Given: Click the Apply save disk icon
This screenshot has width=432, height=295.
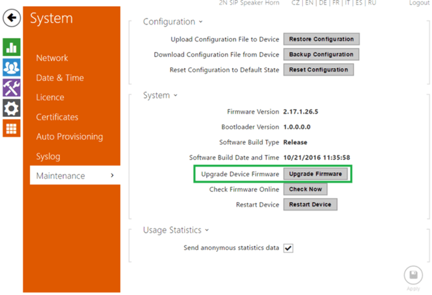Looking at the screenshot, I should 413,275.
